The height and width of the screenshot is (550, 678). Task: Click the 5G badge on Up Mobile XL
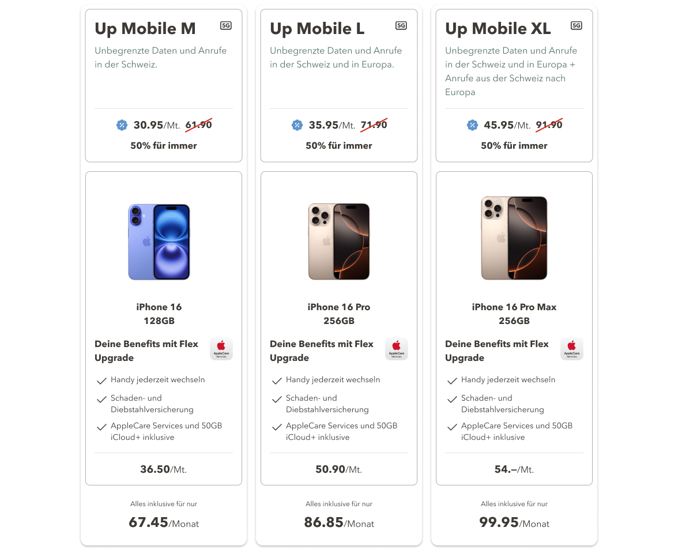(x=576, y=25)
